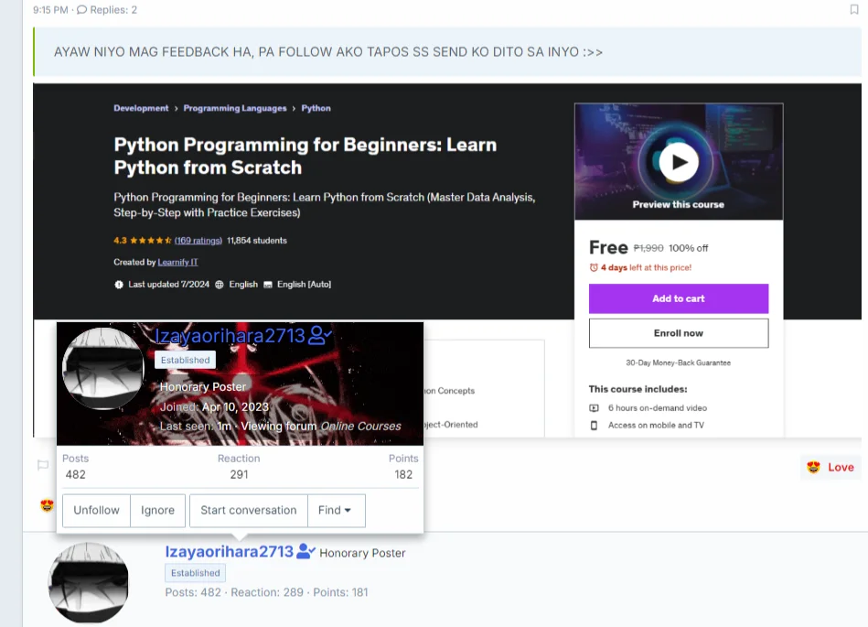The width and height of the screenshot is (868, 627).
Task: Open the Learnify IT creator link
Action: coord(177,262)
